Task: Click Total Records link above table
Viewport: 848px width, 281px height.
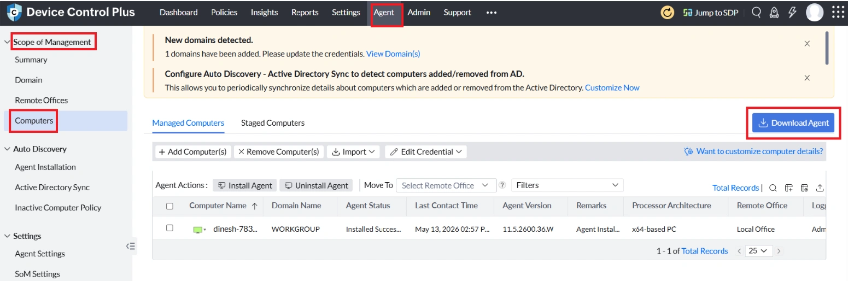Action: pyautogui.click(x=736, y=188)
